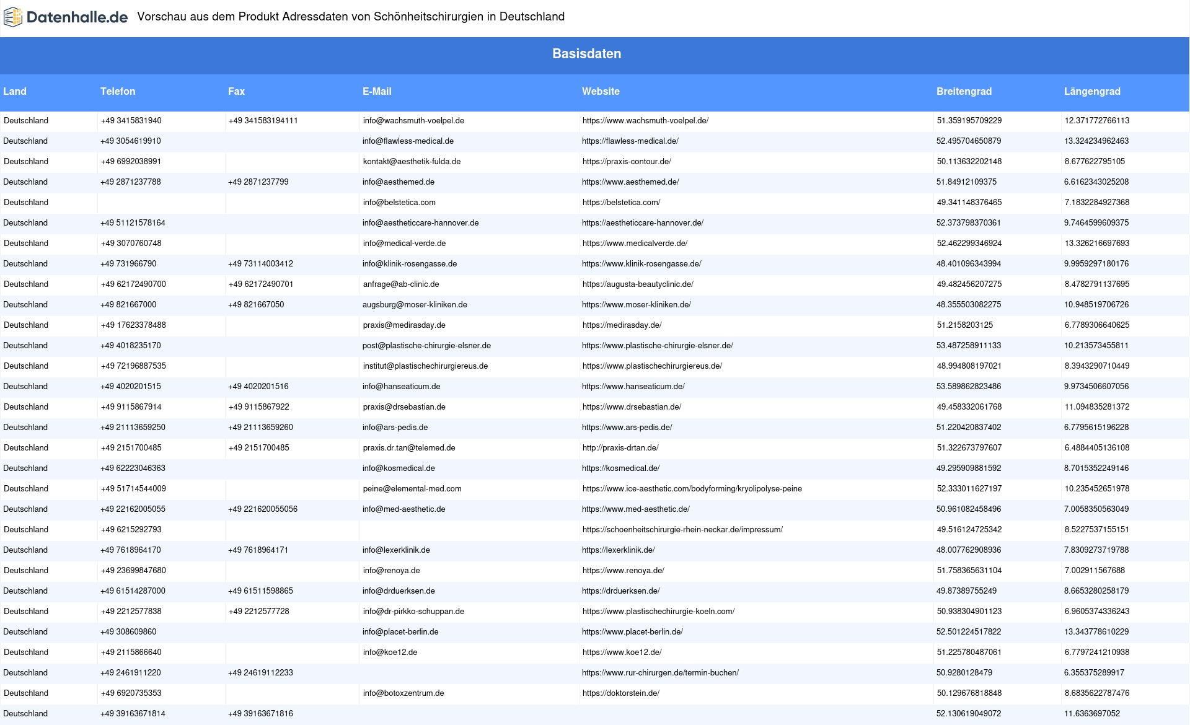The width and height of the screenshot is (1190, 725).
Task: Click email anfrage@ab-clinic.de
Action: (x=401, y=284)
